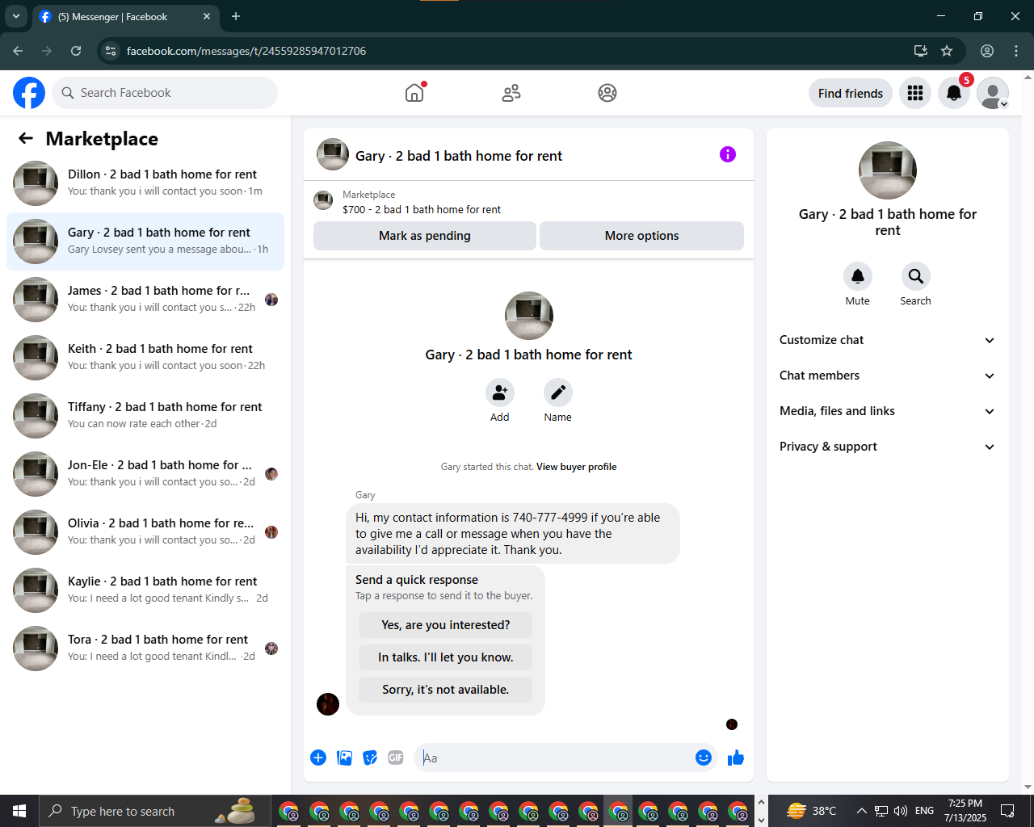
Task: Click Find friends button
Action: [851, 93]
